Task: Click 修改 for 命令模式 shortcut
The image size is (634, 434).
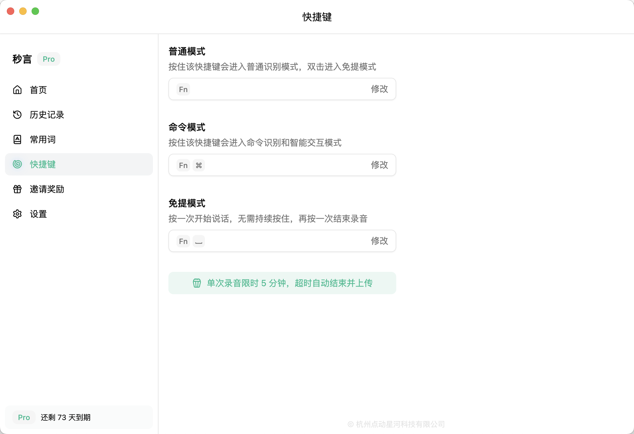Action: pyautogui.click(x=380, y=165)
